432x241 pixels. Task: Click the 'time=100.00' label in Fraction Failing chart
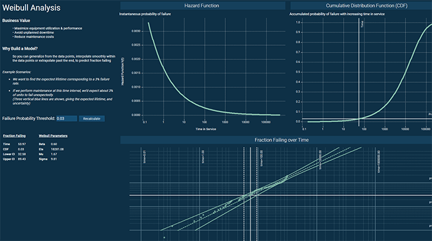click(x=262, y=158)
